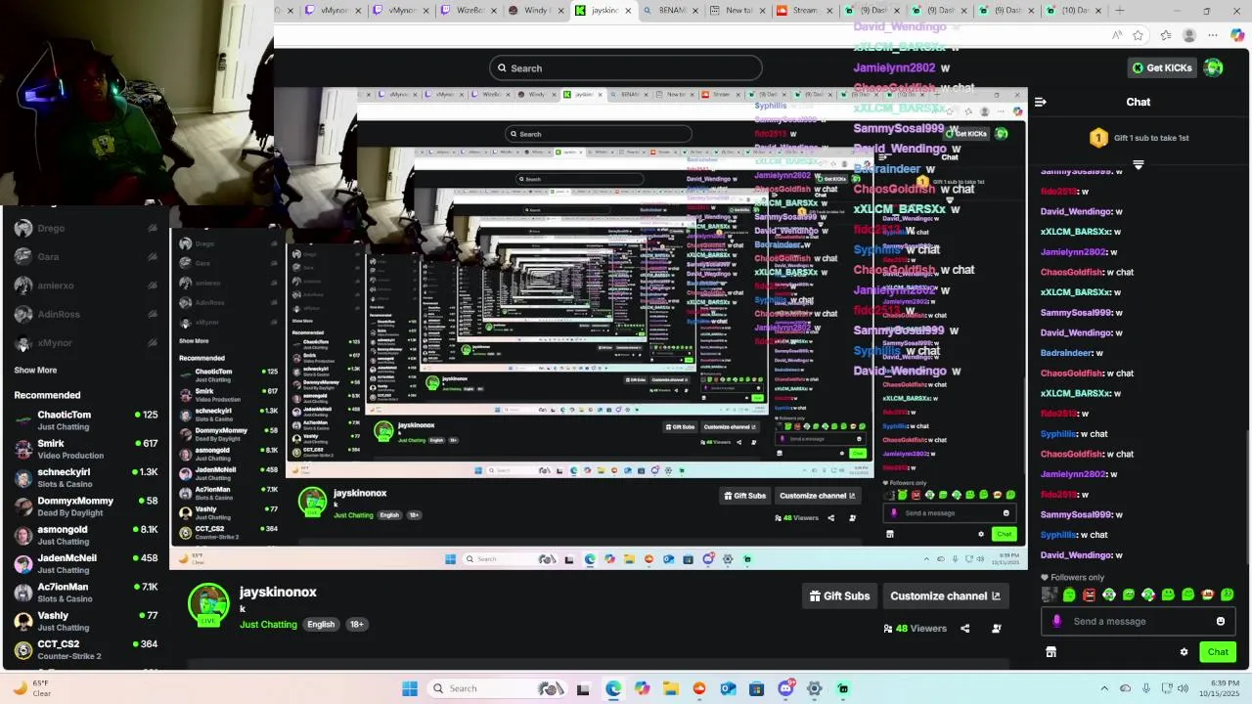Screen dimensions: 1252x704
Task: Click Kick Search field
Action: 626,67
